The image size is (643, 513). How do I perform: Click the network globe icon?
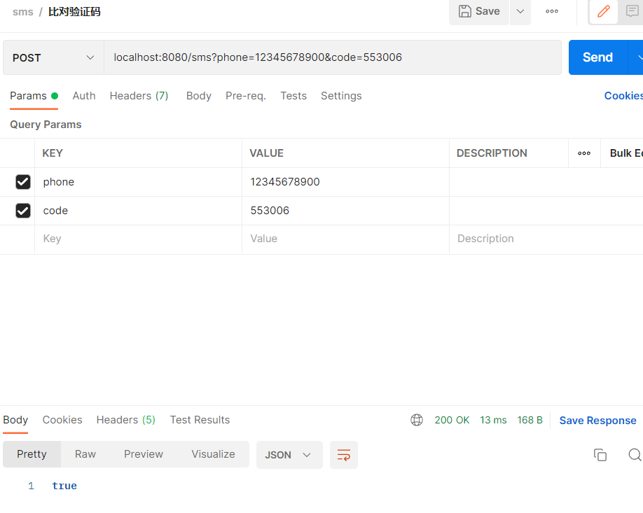[417, 420]
